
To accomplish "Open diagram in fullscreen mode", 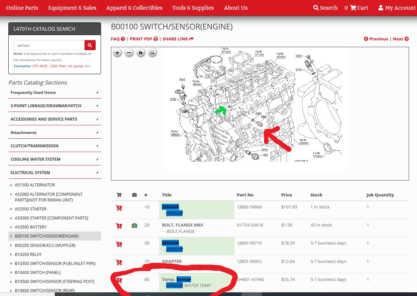I will [x=152, y=52].
